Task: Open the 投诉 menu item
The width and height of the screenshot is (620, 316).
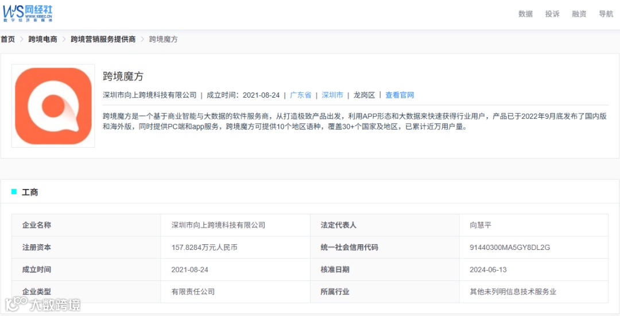Action: click(x=552, y=14)
